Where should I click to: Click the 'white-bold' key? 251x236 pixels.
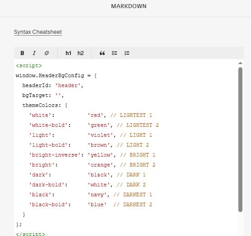tap(48, 125)
